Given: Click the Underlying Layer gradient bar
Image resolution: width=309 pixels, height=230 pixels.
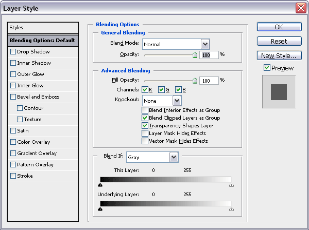Looking at the screenshot, I should [x=166, y=204].
